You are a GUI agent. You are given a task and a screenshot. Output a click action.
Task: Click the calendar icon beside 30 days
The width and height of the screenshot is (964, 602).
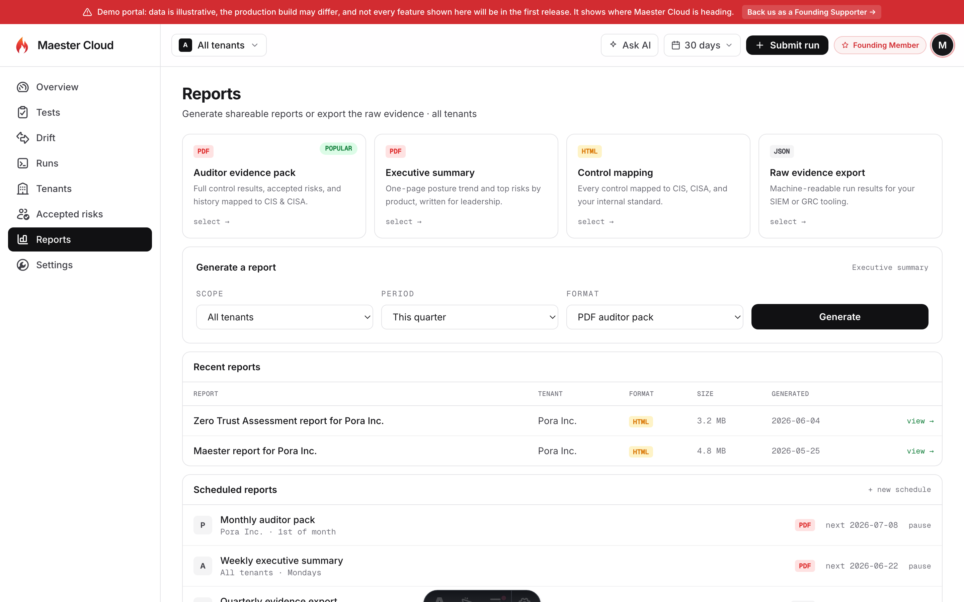[x=675, y=45]
